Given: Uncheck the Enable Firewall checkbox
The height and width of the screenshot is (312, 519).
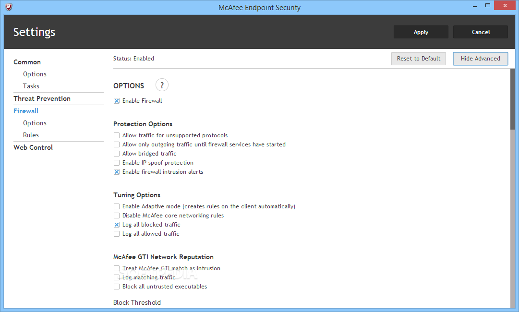Looking at the screenshot, I should click(117, 101).
